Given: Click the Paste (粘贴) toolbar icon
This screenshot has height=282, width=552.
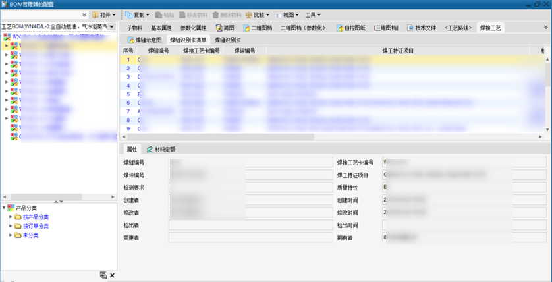Looking at the screenshot, I should point(159,14).
